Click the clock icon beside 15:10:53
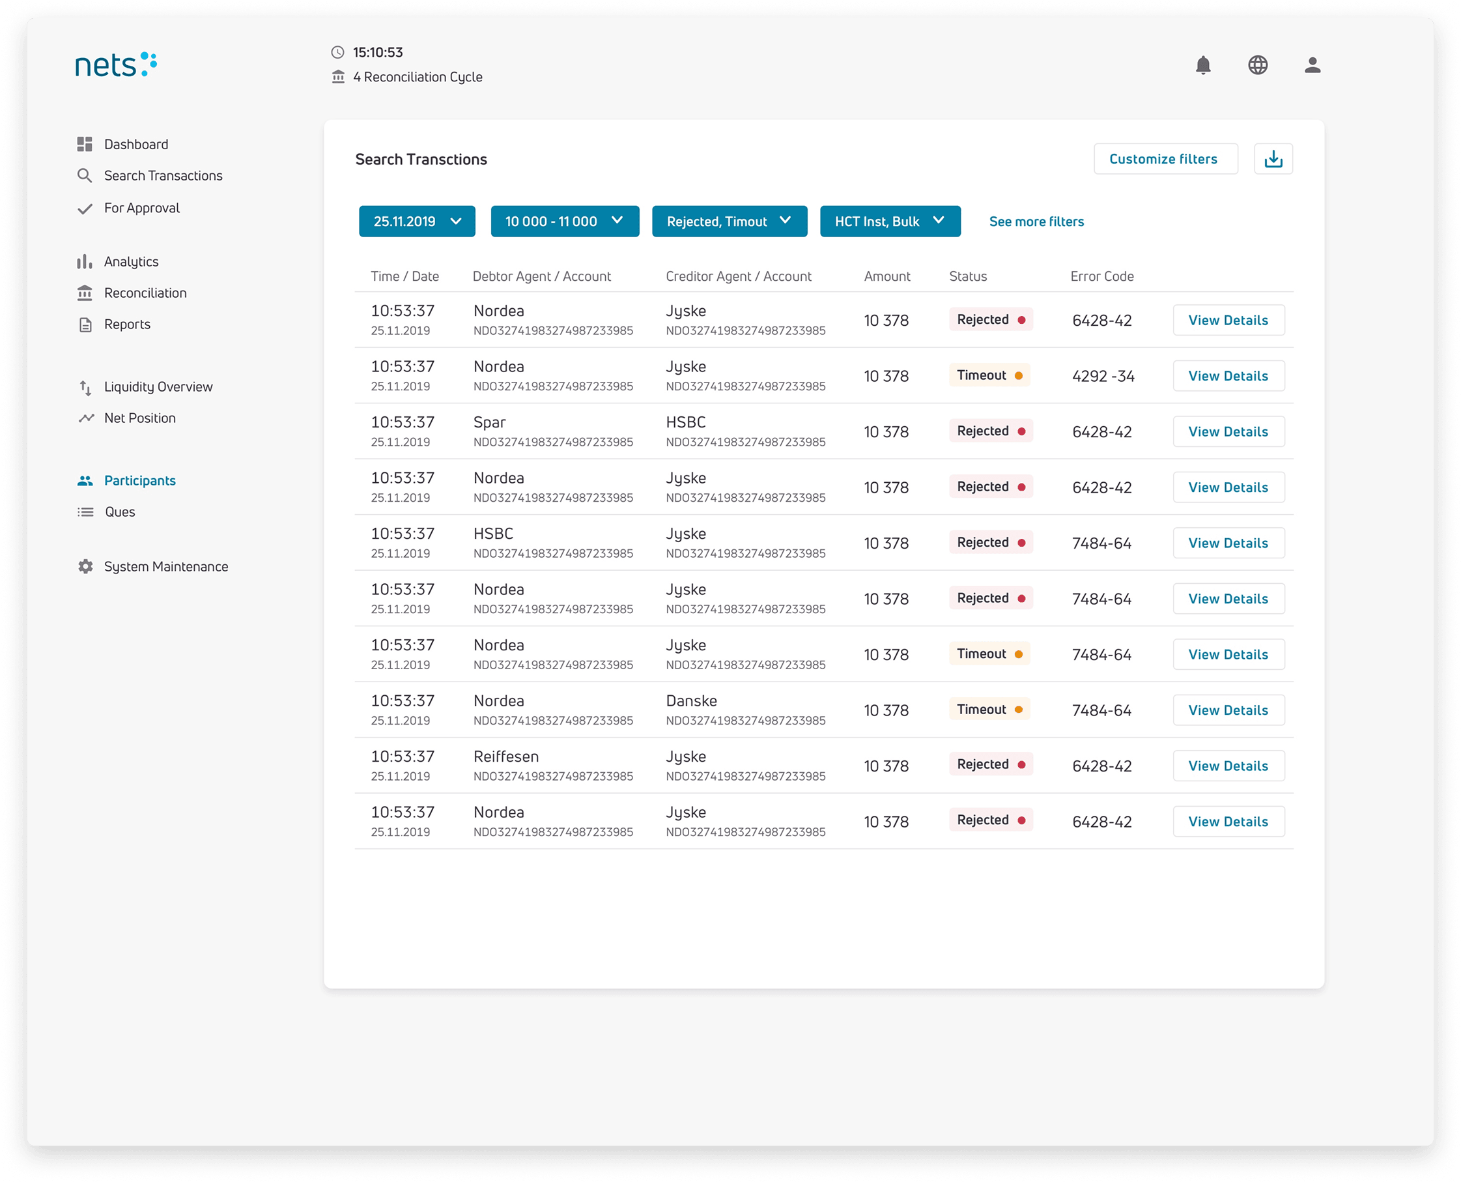Screen dimensions: 1461x1182 337,52
